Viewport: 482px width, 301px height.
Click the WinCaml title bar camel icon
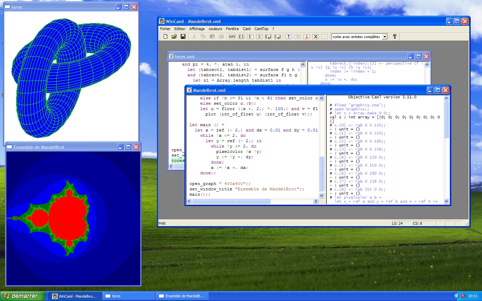(162, 21)
